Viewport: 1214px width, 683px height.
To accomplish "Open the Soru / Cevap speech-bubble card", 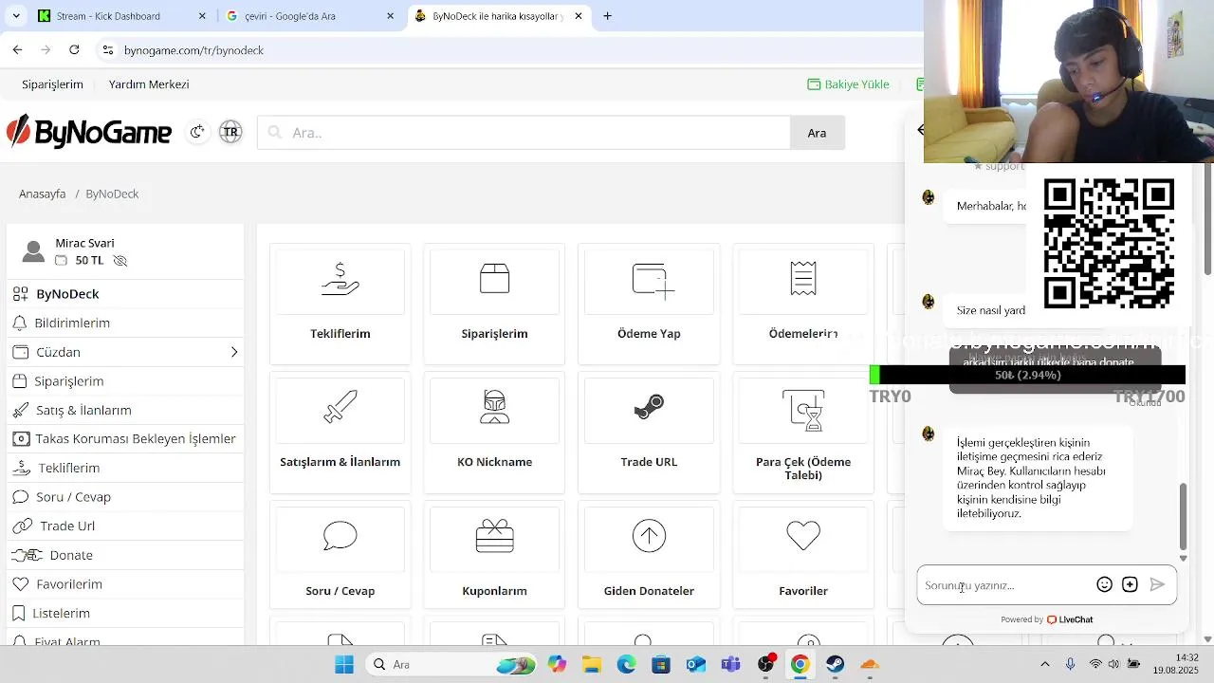I will pyautogui.click(x=340, y=554).
